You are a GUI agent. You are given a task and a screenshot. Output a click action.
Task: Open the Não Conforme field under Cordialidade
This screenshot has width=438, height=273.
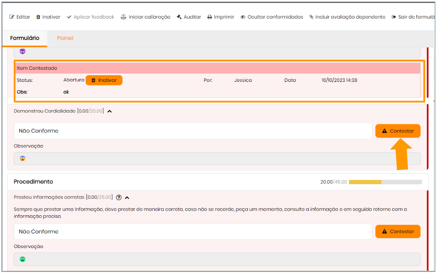tap(192, 131)
